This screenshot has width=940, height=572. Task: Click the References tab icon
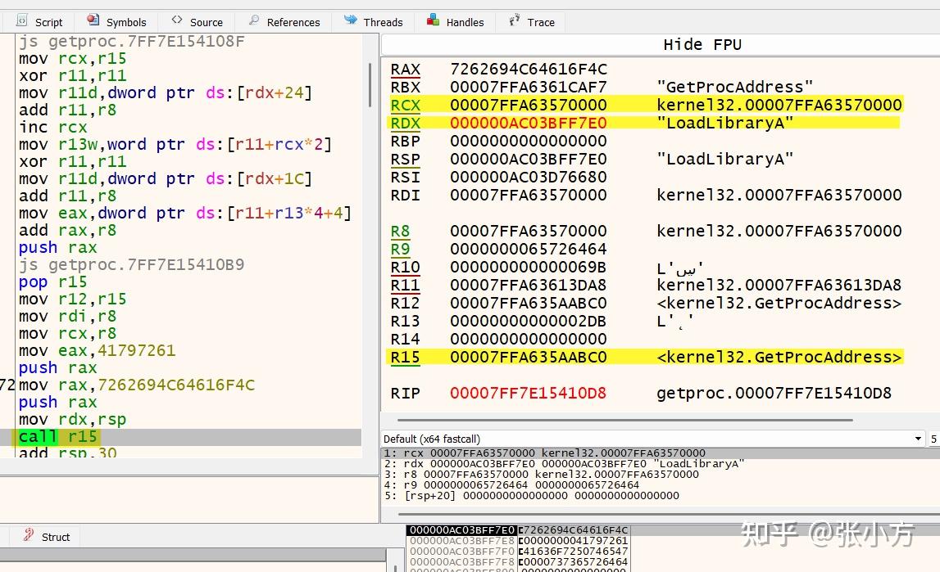tap(256, 22)
